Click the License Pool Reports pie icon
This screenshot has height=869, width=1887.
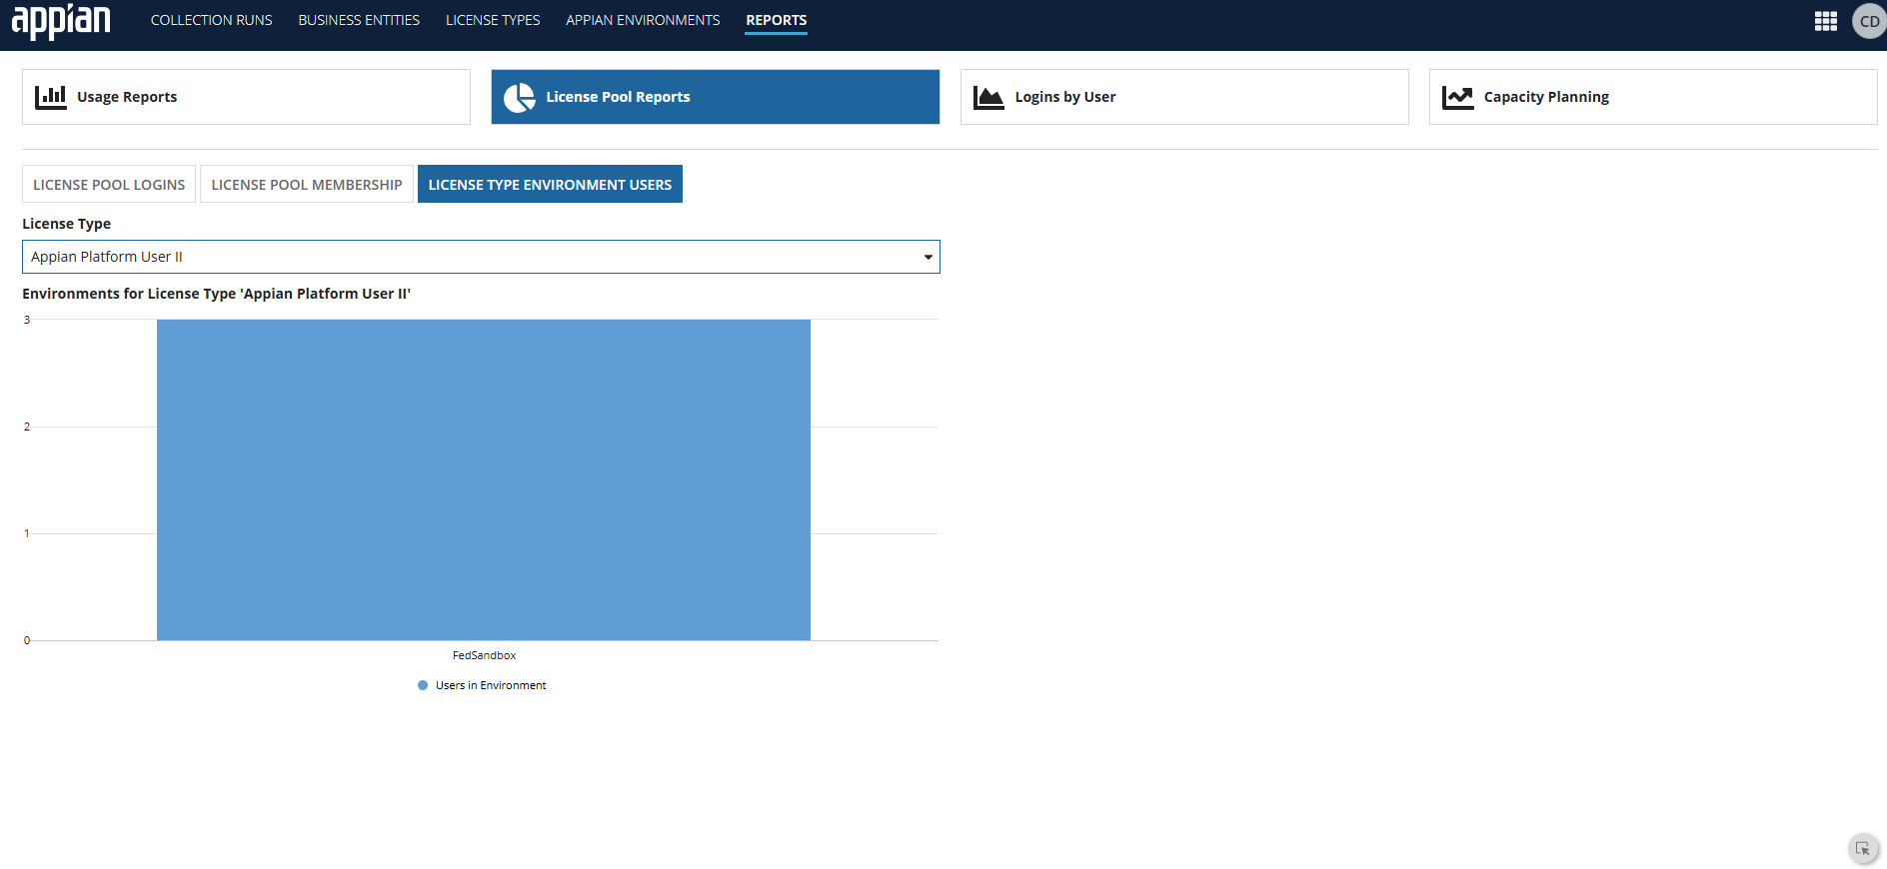point(519,97)
